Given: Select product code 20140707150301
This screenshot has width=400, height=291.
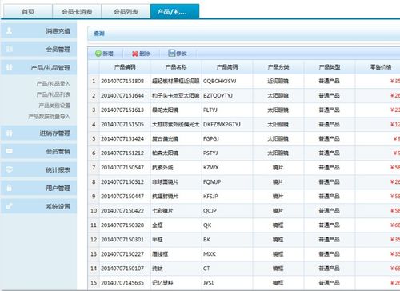Looking at the screenshot, I should (x=122, y=239).
